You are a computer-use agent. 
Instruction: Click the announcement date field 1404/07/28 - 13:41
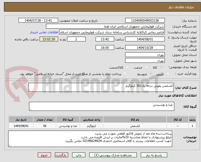pyautogui.click(x=38, y=20)
